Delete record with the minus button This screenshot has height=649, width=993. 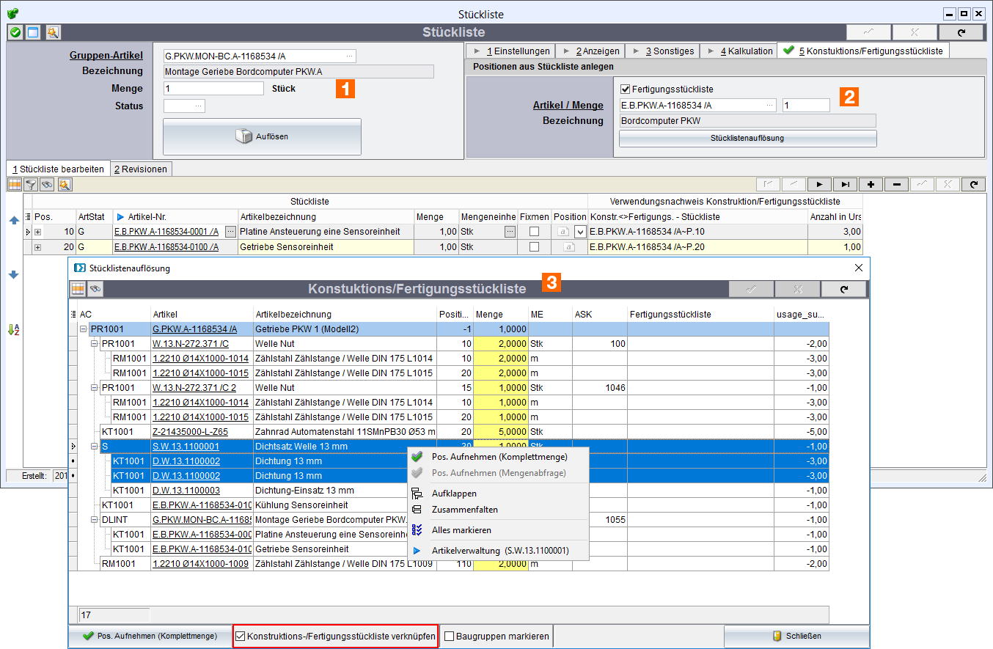point(896,184)
